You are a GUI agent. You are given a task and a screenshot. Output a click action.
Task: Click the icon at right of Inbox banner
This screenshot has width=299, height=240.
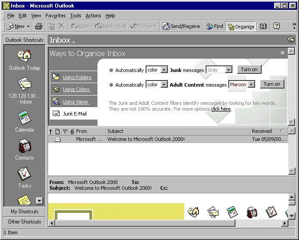[291, 40]
